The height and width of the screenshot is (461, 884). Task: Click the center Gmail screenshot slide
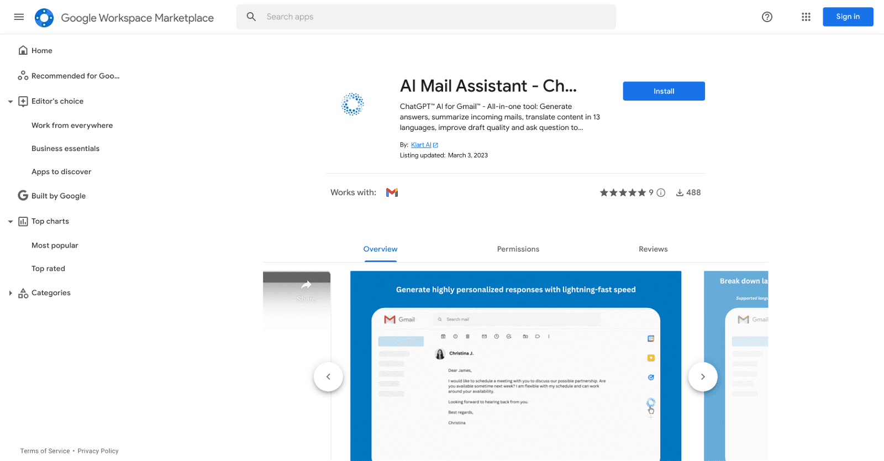(x=515, y=366)
